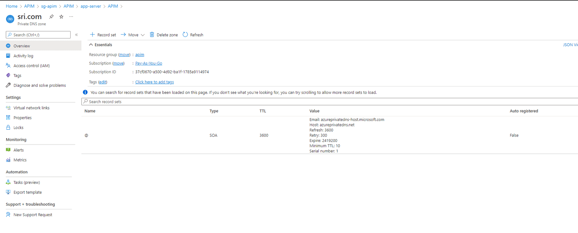The height and width of the screenshot is (233, 578).
Task: Refresh the DNS zone view
Action: tap(193, 35)
